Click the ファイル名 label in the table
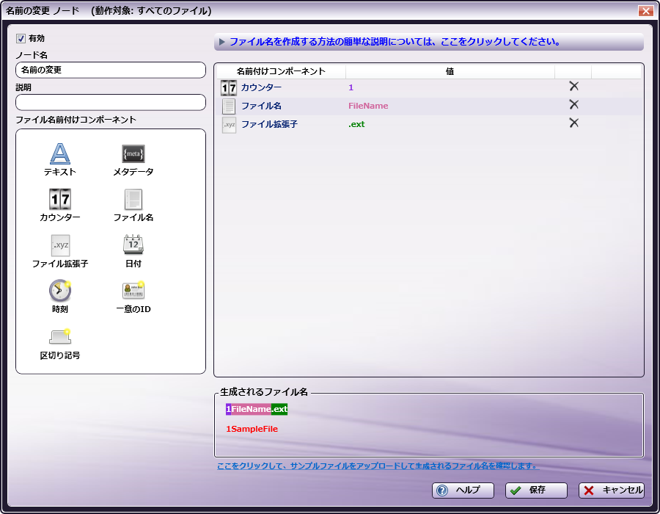 coord(261,106)
